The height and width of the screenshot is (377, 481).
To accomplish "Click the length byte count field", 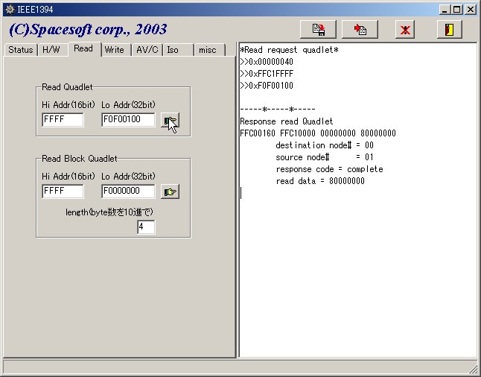I will click(x=146, y=227).
